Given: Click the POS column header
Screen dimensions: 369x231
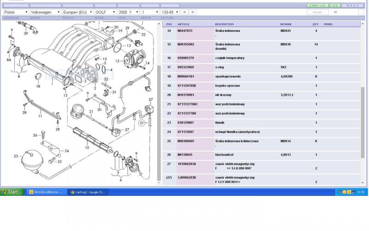Looking at the screenshot, I should point(169,24).
